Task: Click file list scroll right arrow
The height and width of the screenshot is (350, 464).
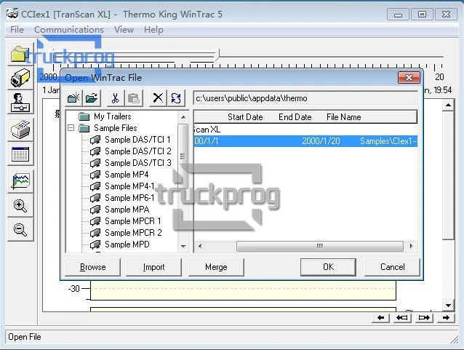Action: [411, 246]
